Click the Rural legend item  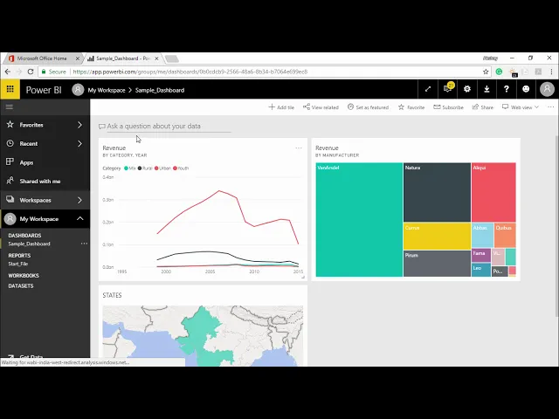(x=145, y=168)
